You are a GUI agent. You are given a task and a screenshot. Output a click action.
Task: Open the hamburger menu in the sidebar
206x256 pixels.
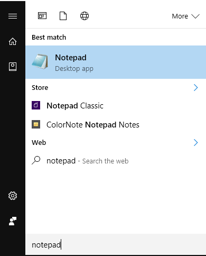tap(13, 16)
